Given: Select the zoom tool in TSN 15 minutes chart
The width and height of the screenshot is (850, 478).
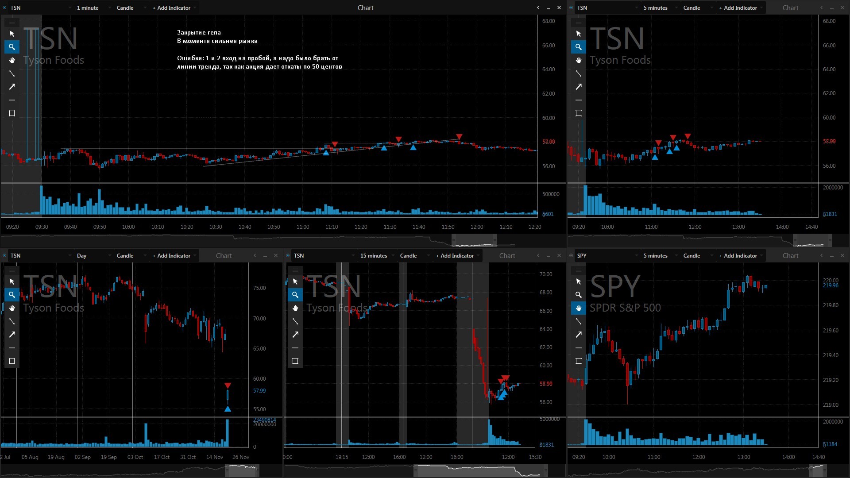Looking at the screenshot, I should (x=295, y=295).
